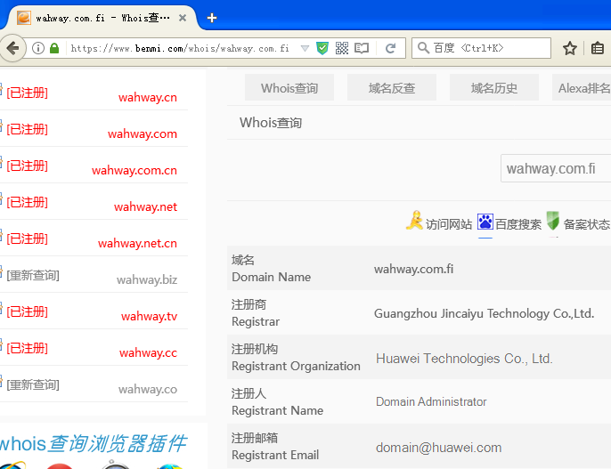
Task: Select the wahway.com.fi Domain Name value
Action: (x=413, y=269)
